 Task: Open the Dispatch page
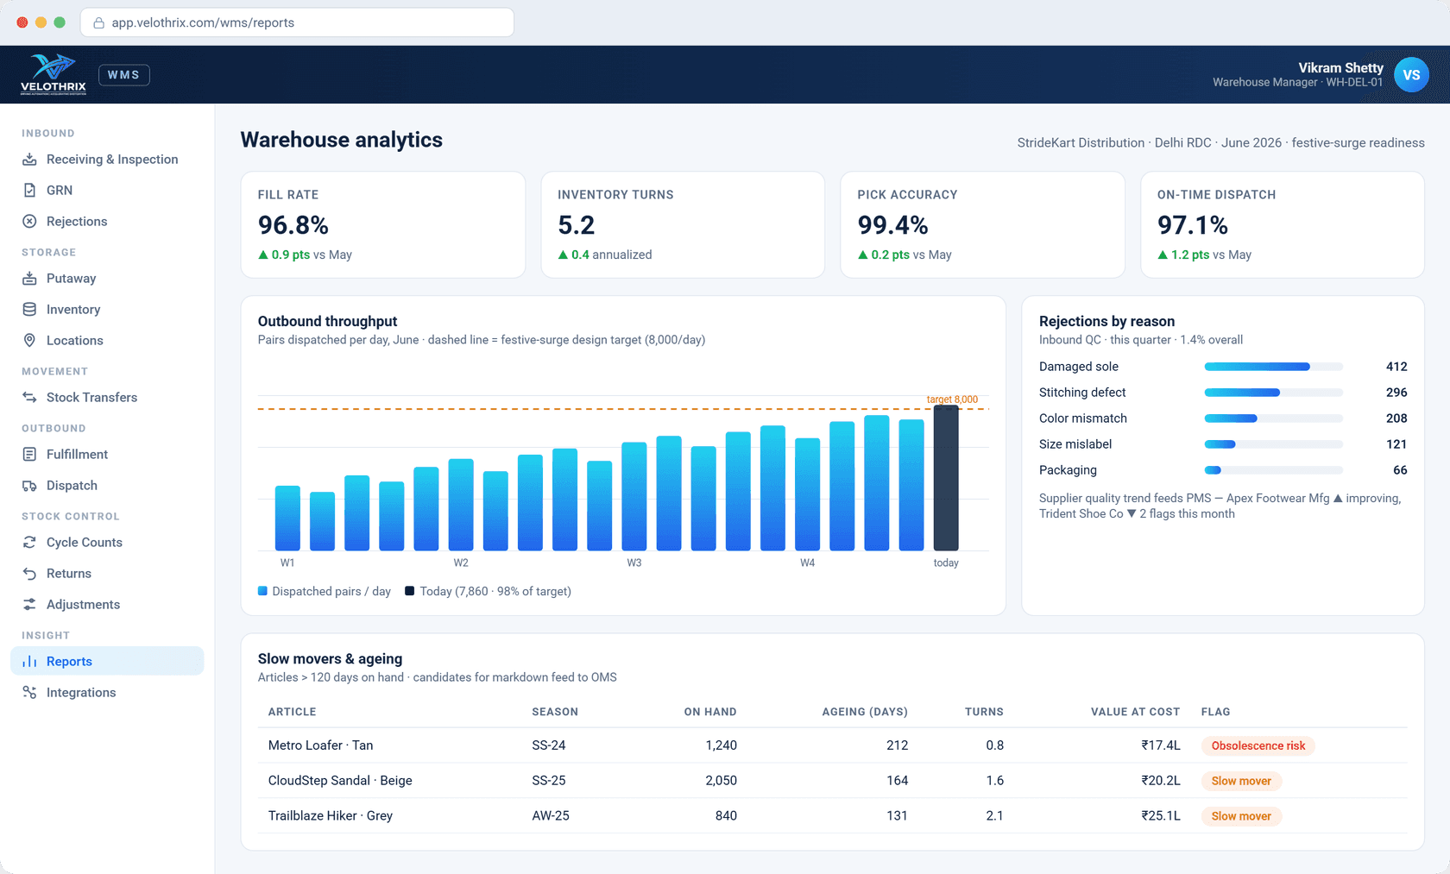(x=107, y=486)
